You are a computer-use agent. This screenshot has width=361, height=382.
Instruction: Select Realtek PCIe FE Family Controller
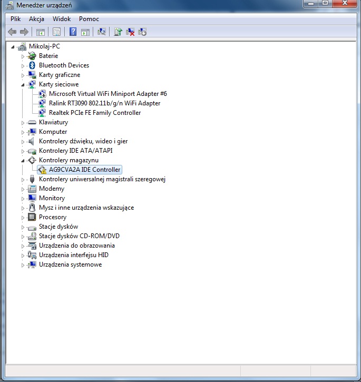coord(95,113)
